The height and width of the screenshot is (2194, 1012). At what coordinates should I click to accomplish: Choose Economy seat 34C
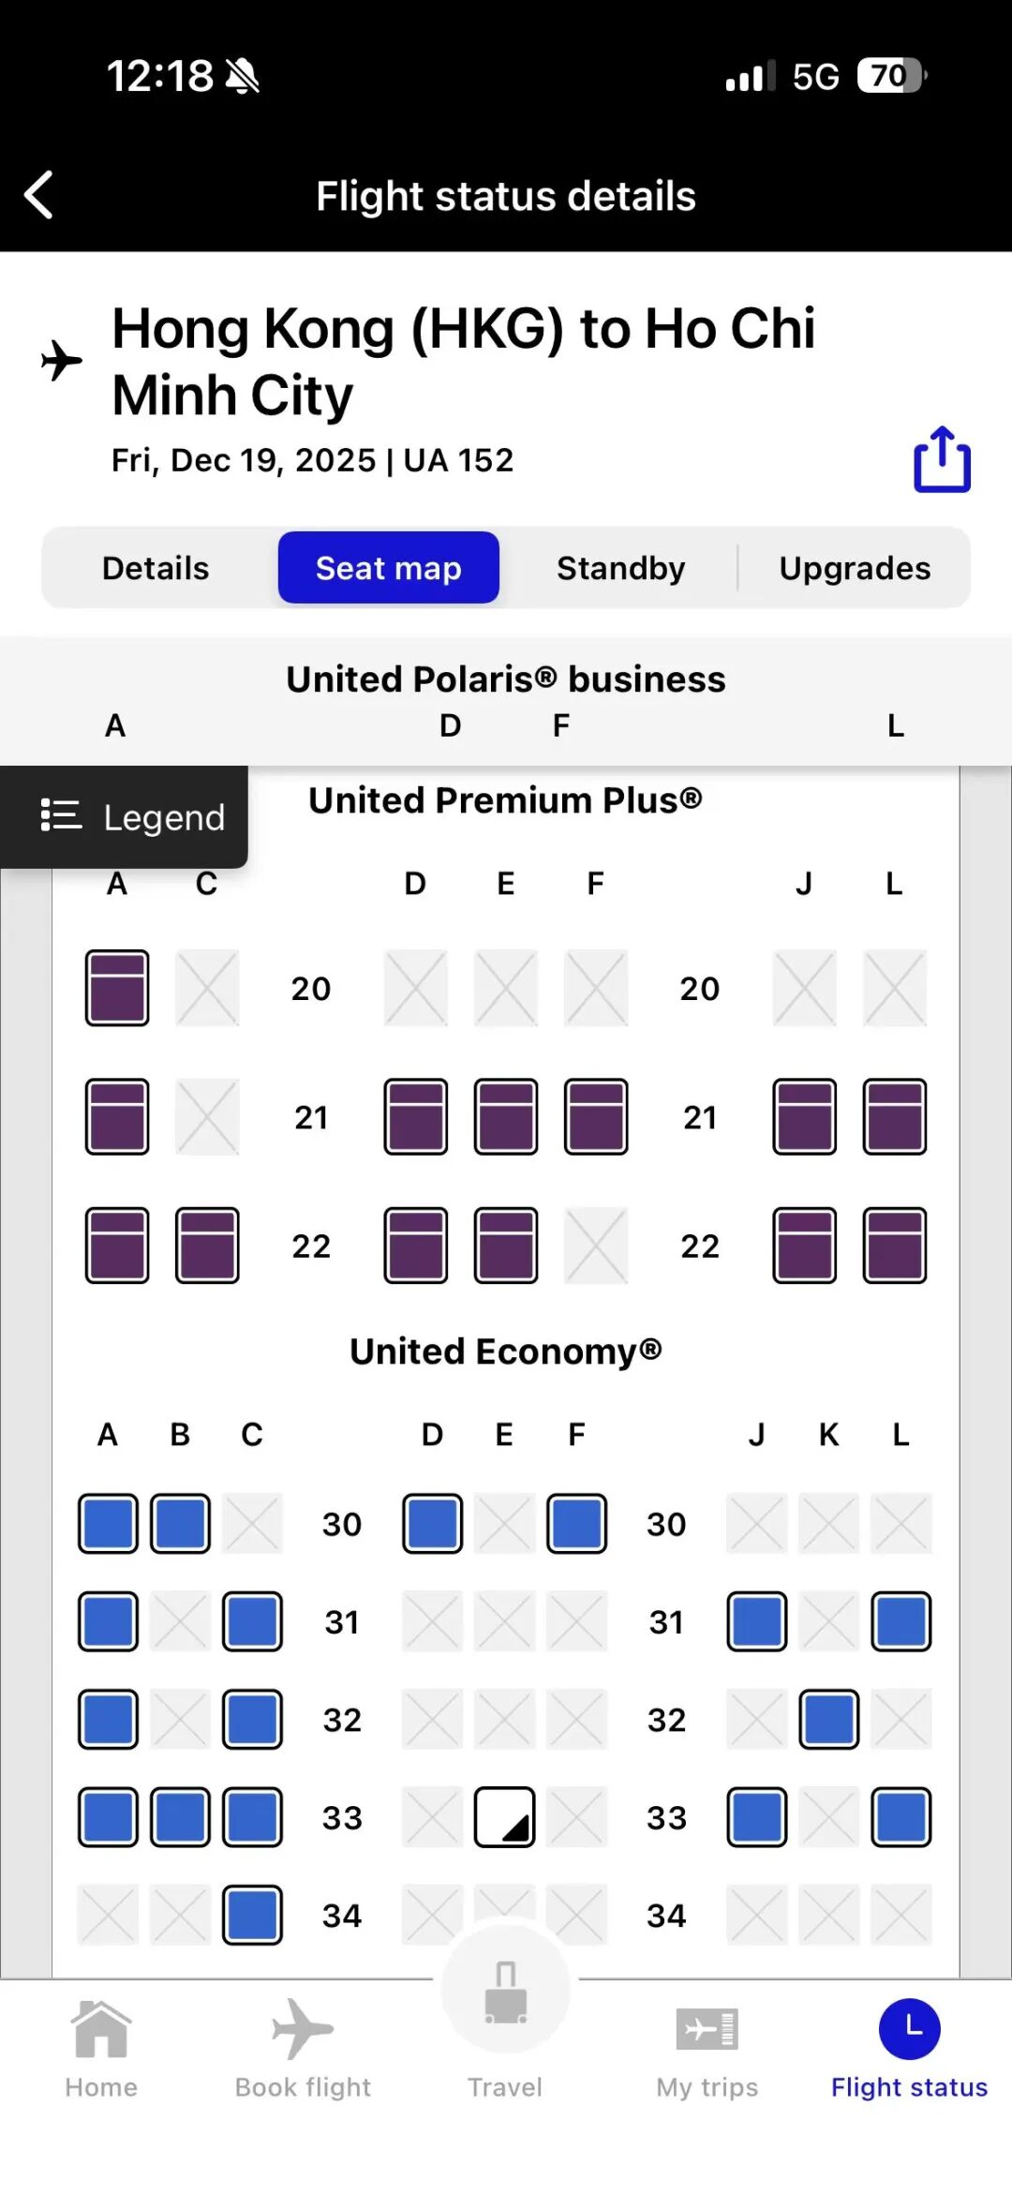coord(252,1915)
